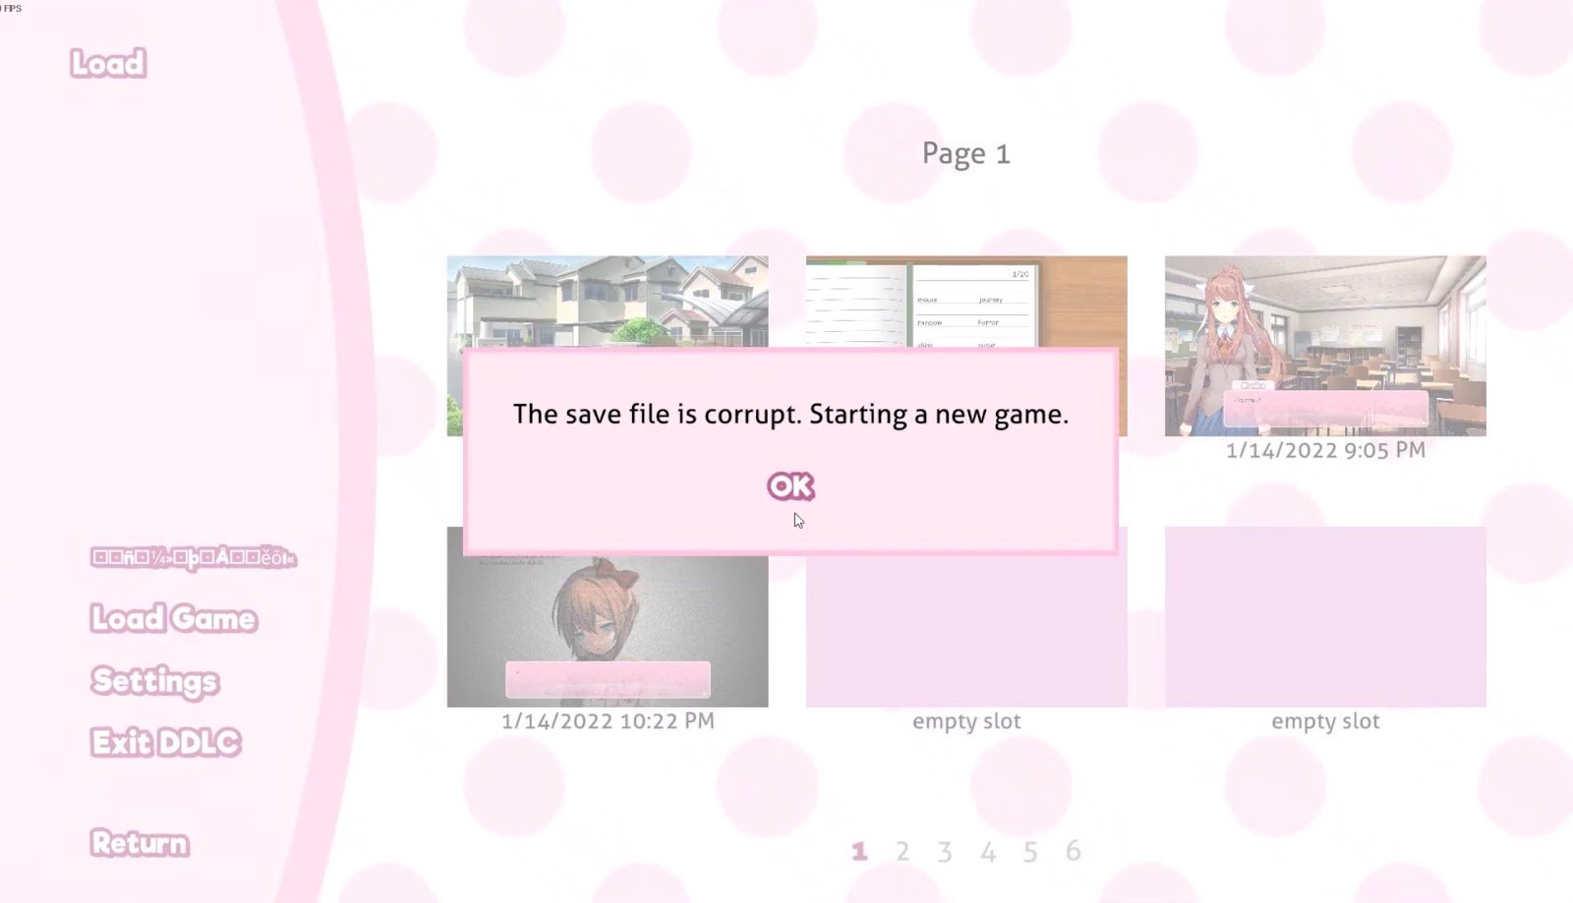Go to save page 1
Screen dimensions: 1573x903
[x=859, y=852]
